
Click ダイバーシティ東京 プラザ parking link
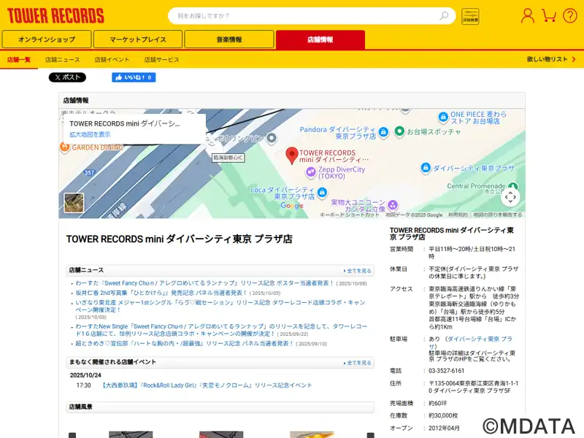tap(471, 342)
